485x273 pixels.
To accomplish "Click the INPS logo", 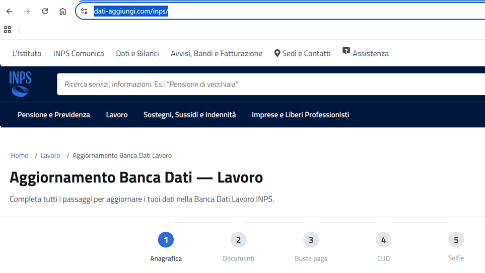I will tap(21, 84).
